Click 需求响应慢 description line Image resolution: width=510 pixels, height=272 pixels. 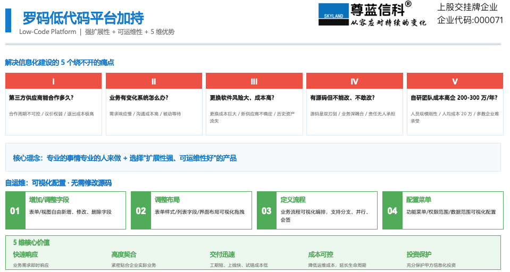(145, 114)
